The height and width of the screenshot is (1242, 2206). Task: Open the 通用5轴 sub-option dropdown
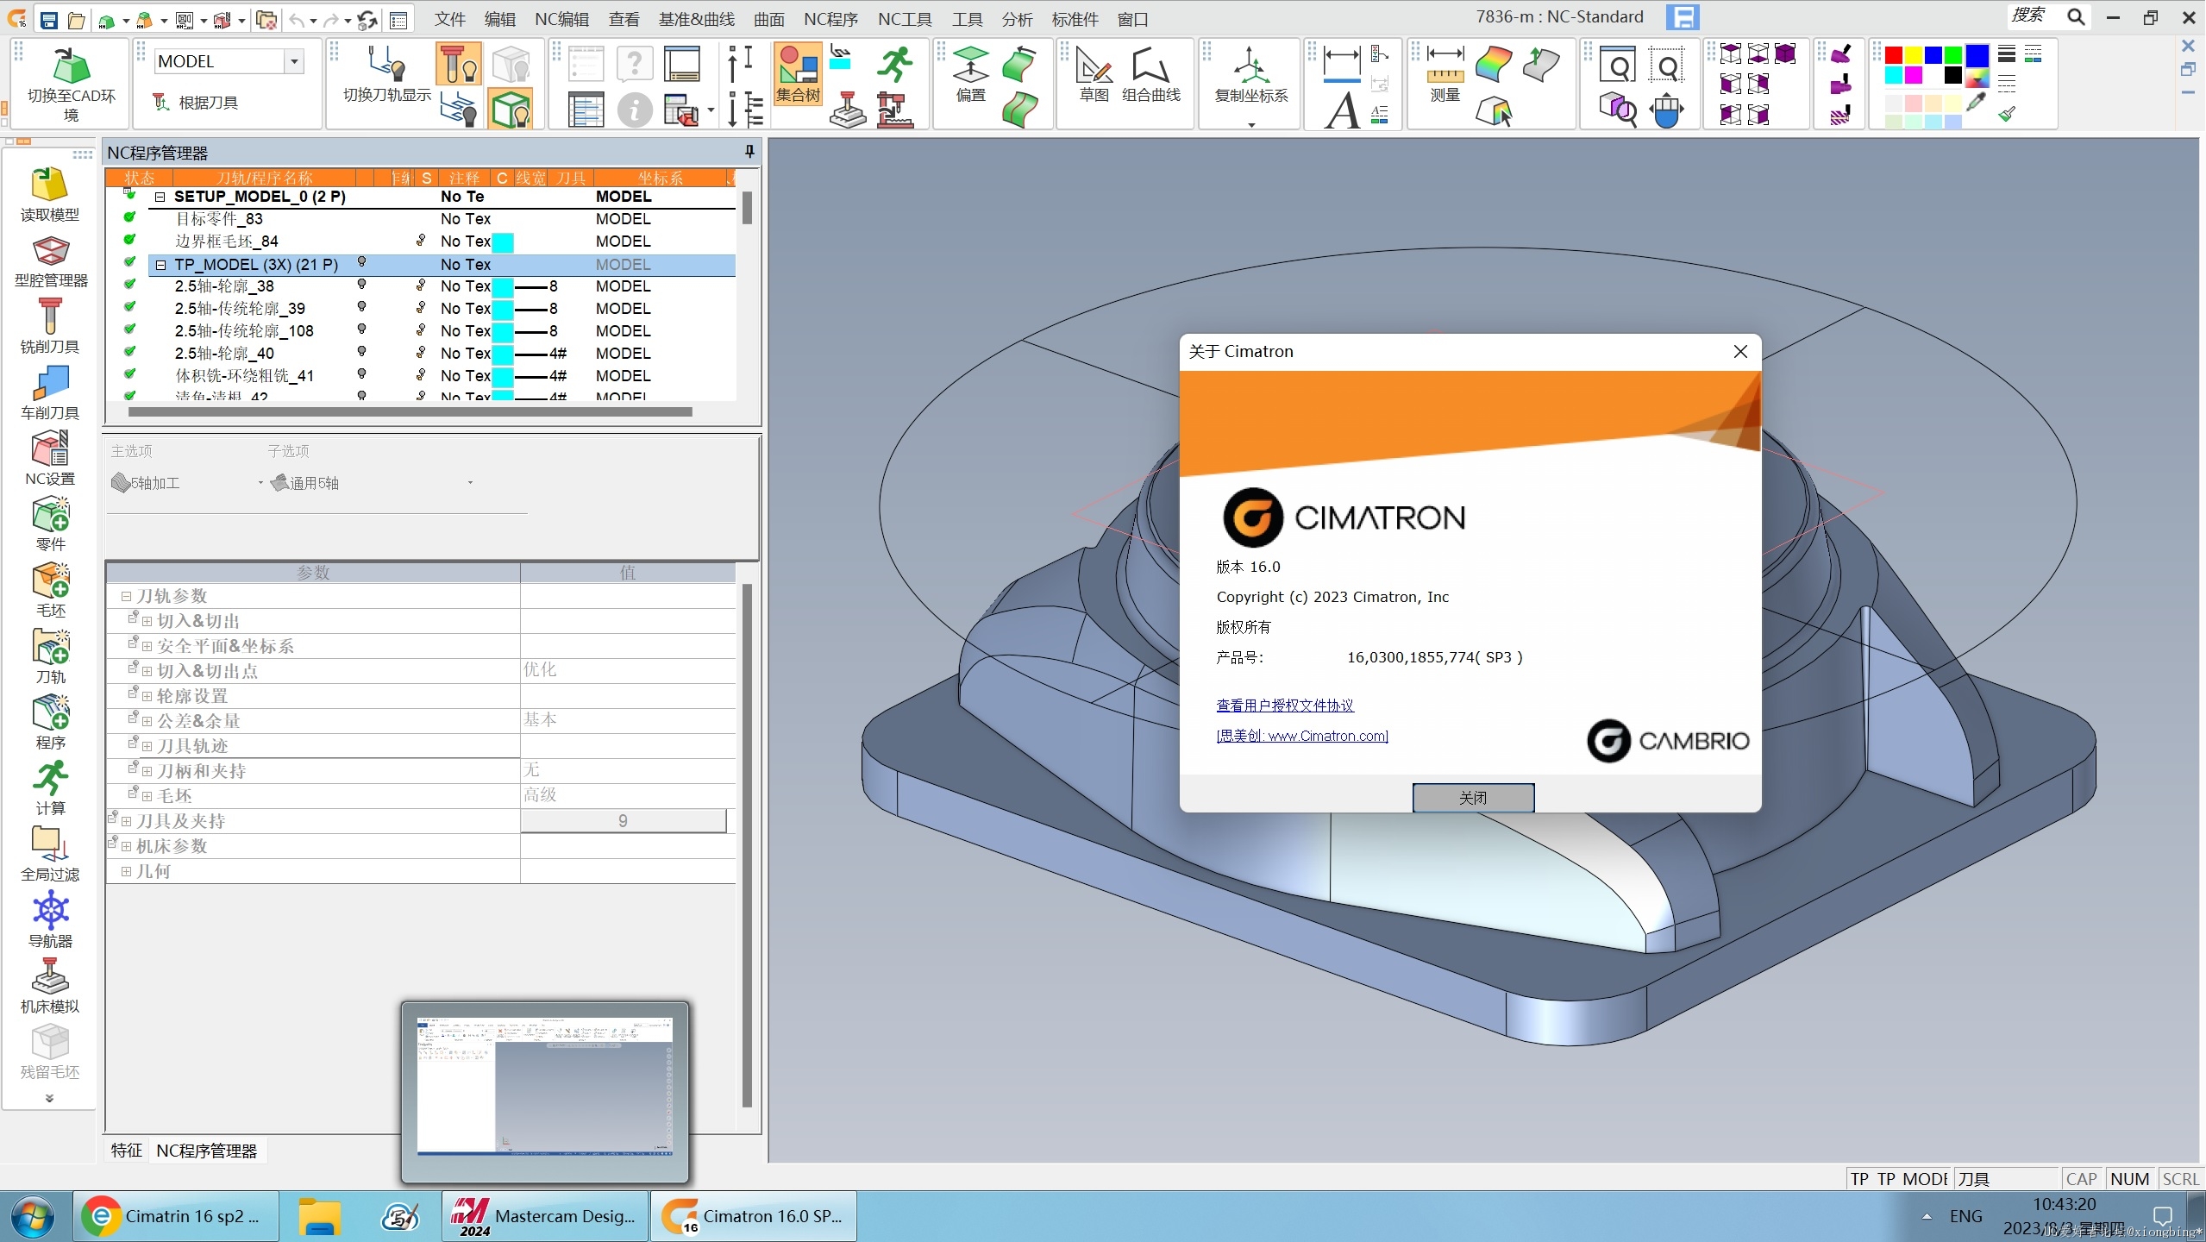pyautogui.click(x=470, y=483)
